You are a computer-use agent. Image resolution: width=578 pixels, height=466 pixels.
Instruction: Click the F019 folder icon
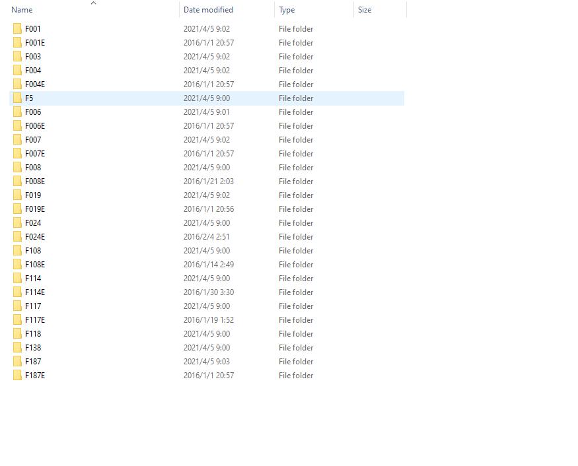[x=17, y=195]
